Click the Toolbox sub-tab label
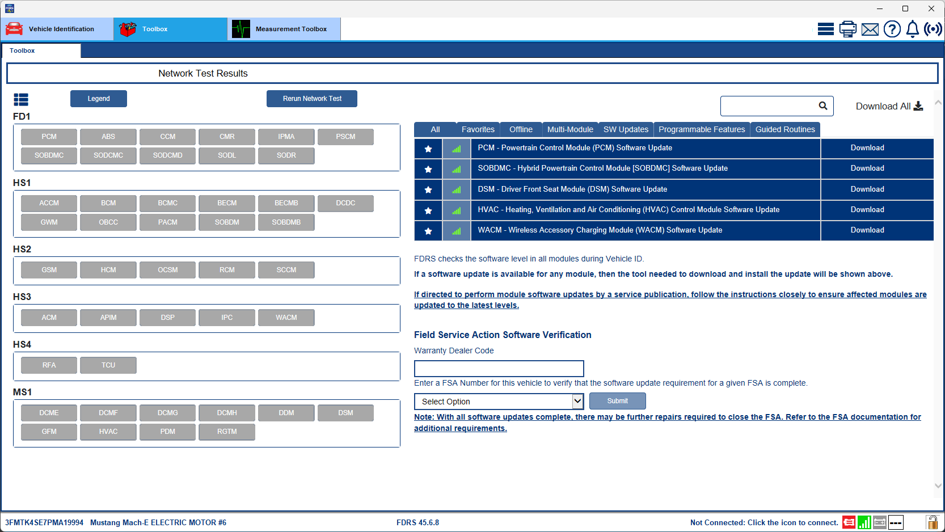 tap(22, 50)
